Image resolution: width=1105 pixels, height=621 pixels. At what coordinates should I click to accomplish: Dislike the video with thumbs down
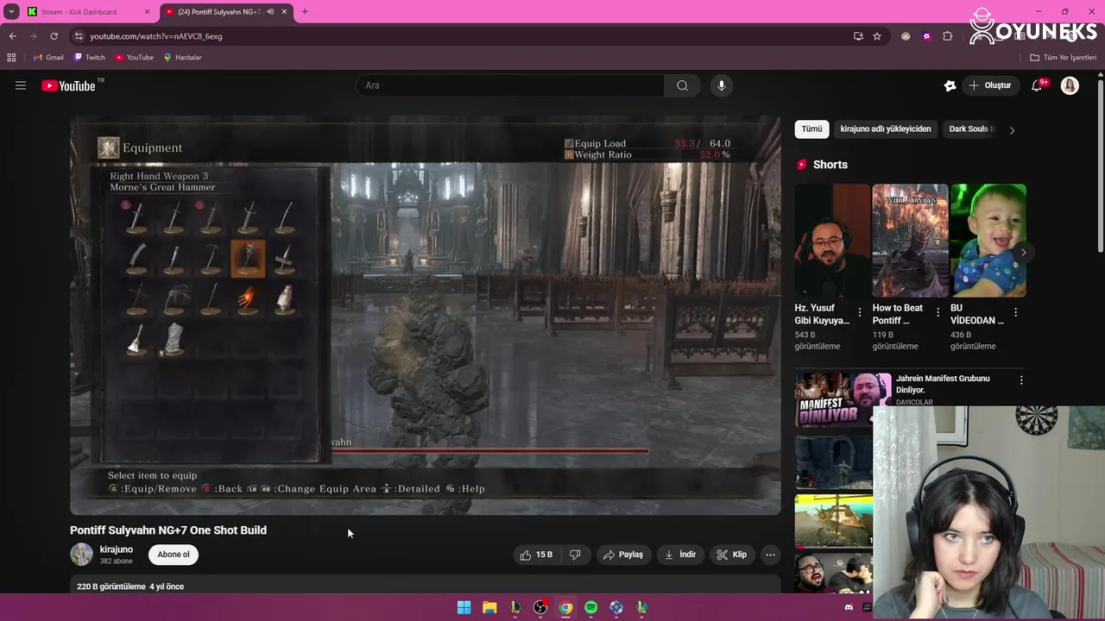tap(575, 555)
